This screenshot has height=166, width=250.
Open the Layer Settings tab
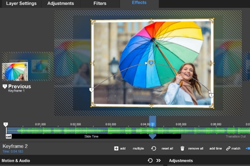click(21, 4)
